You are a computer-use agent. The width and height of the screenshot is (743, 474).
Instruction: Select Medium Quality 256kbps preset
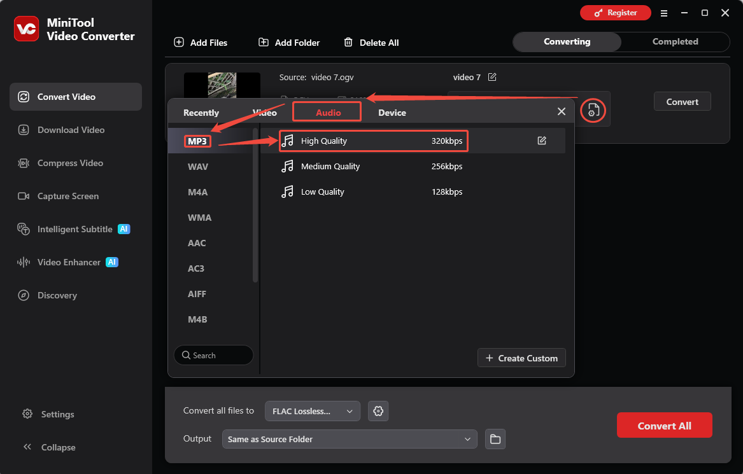[x=413, y=166]
